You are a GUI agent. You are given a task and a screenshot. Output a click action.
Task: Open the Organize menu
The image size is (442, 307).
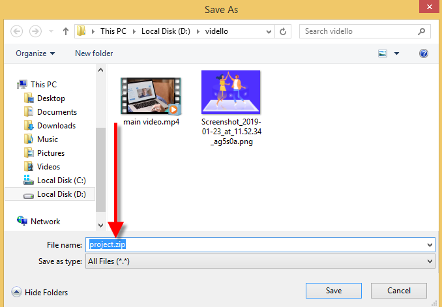(x=35, y=53)
